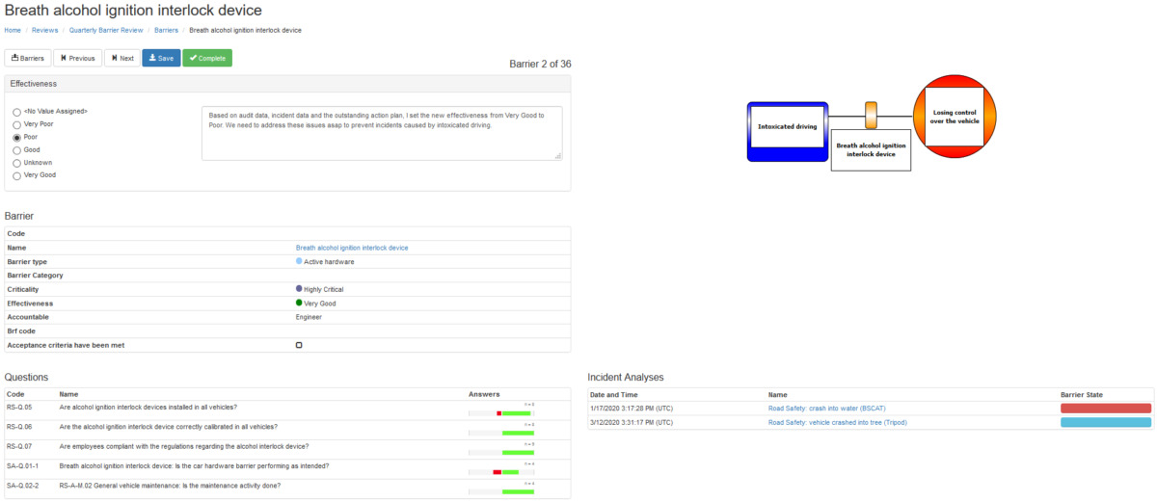Select the Very Poor effectiveness radio
The height and width of the screenshot is (502, 1157).
[16, 125]
